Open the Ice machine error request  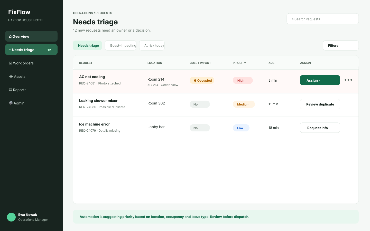[x=95, y=124]
